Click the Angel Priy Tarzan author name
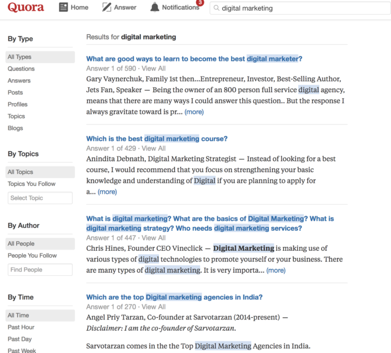 point(115,317)
